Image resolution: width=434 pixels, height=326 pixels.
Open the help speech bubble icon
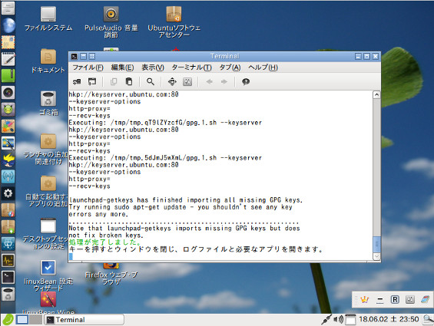(x=246, y=81)
